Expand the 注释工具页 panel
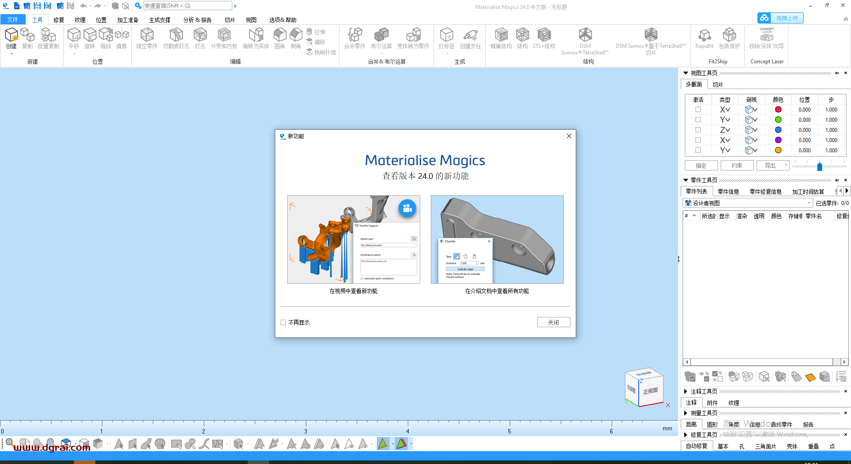This screenshot has width=851, height=464. tap(686, 391)
